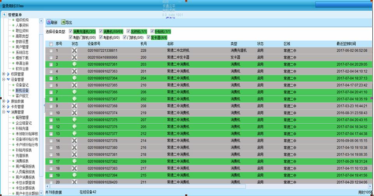Screen dimensions: 374x196
Task: Toggle the 门禁机(0/0) checkbox
Action: [x=125, y=37]
